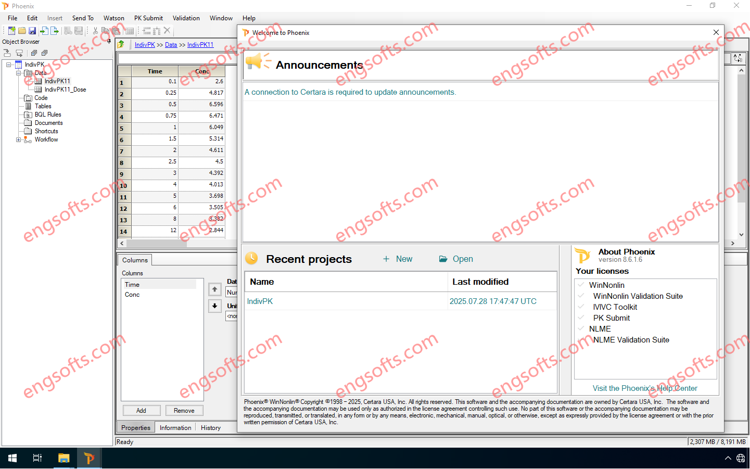Save the project with the floppy disk icon

click(x=32, y=31)
